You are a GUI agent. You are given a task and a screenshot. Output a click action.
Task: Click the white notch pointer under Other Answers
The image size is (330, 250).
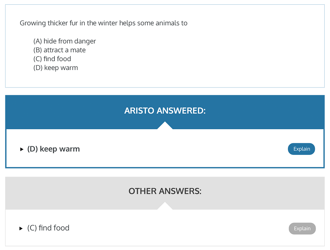coord(165,206)
